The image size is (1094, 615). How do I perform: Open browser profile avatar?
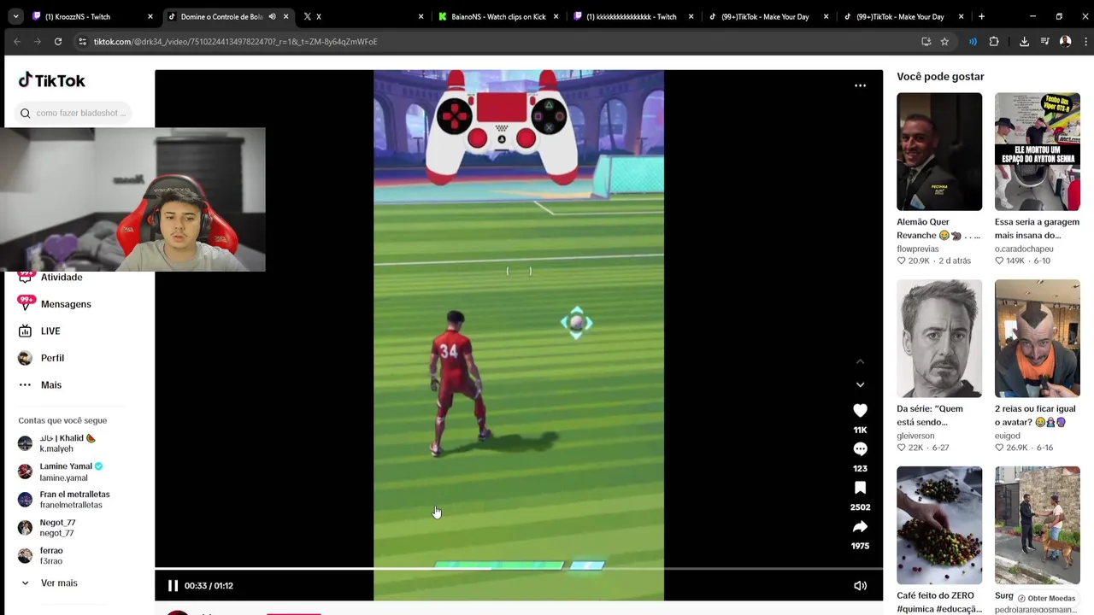click(1065, 41)
